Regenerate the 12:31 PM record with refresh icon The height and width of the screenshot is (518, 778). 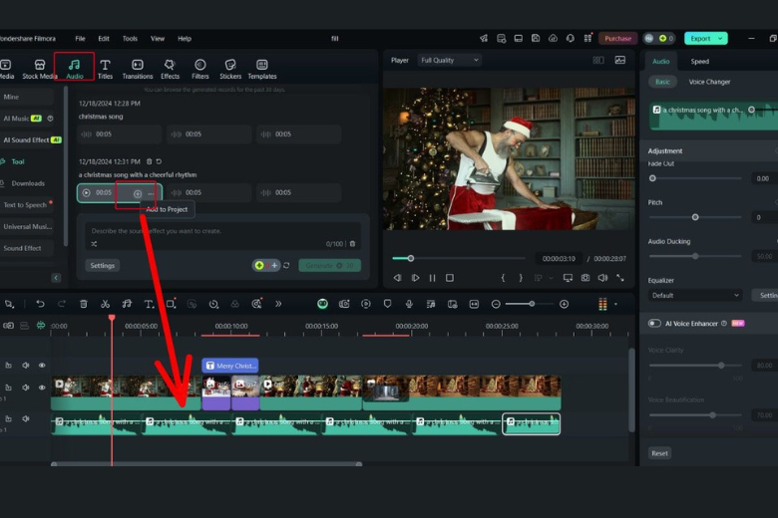159,161
